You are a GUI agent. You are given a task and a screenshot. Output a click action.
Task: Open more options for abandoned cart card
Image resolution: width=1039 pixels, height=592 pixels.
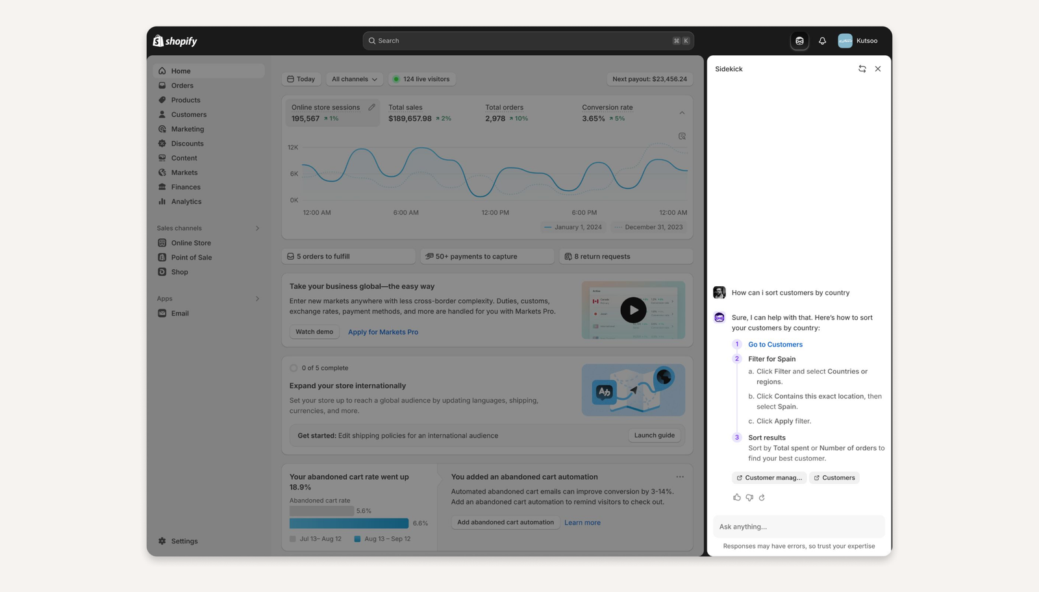pyautogui.click(x=680, y=477)
